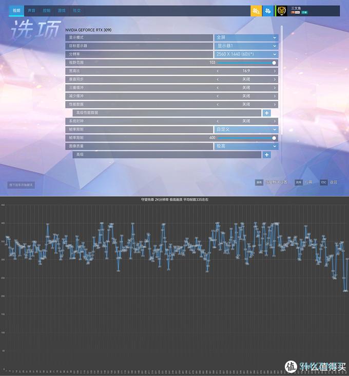The width and height of the screenshot is (349, 376).
Task: Open the 目标显示器 dropdown showing 显示器1
Action: (246, 46)
